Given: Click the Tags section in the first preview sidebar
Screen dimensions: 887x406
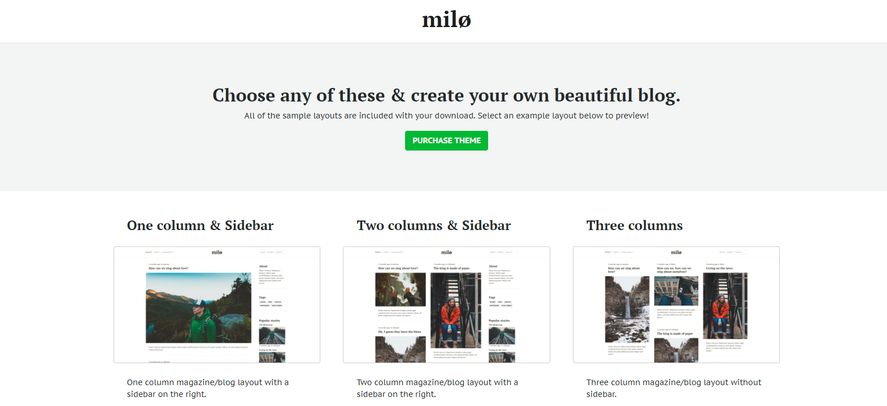Looking at the screenshot, I should (271, 301).
